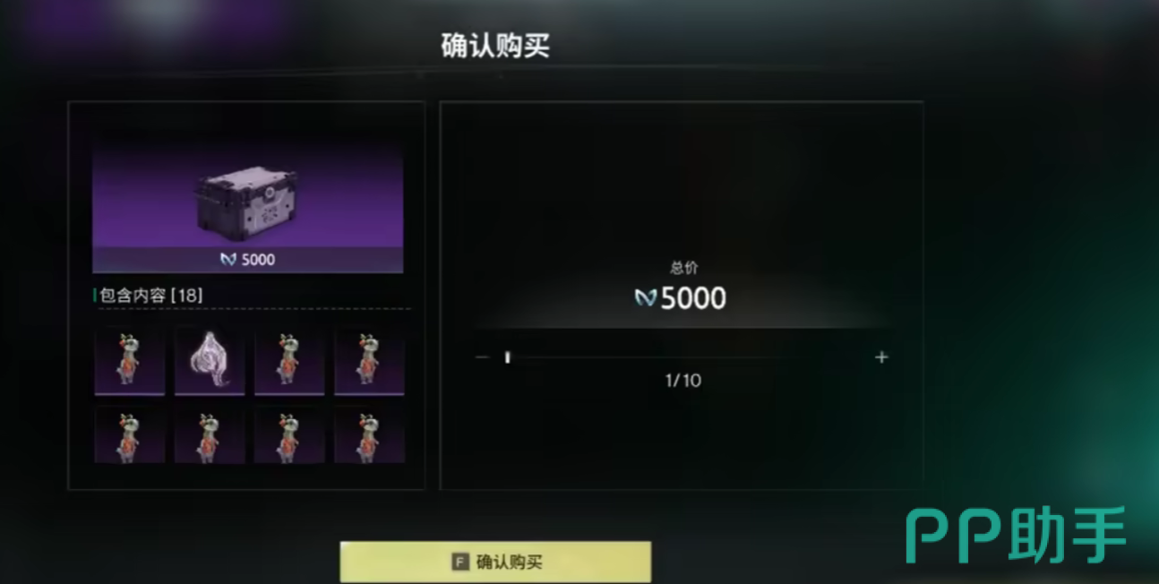
Task: Click the 确认购买 confirm purchase button
Action: point(495,562)
